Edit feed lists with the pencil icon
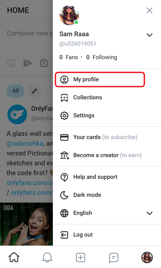Screen dimensions: 161x268 point(34,91)
